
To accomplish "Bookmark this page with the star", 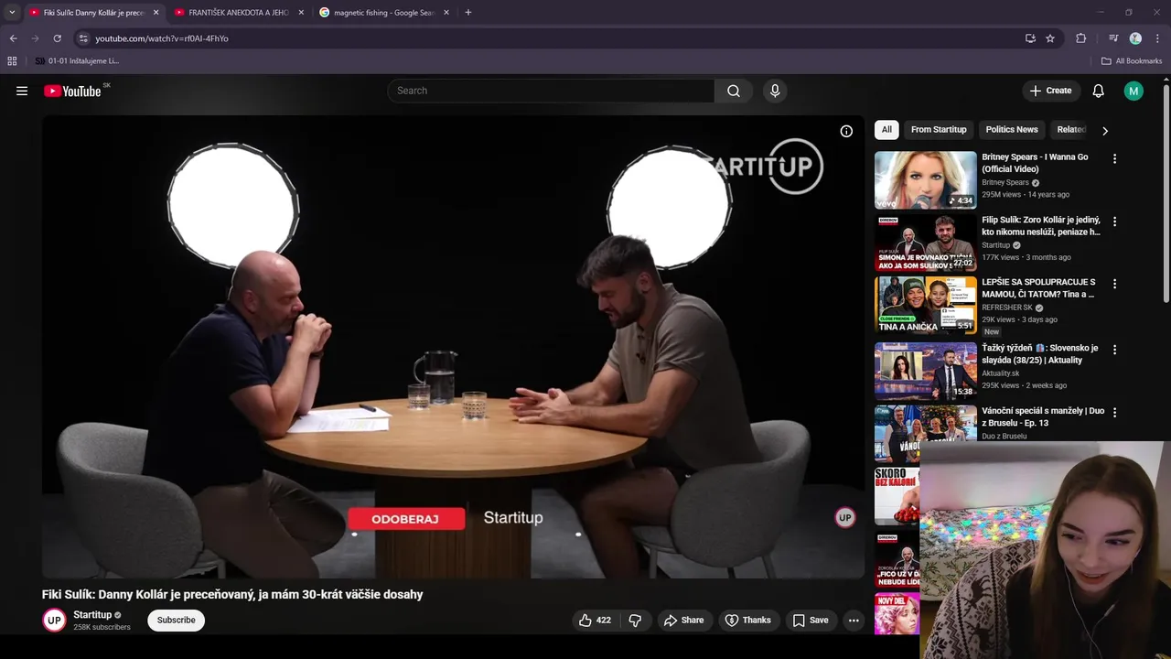I will click(x=1050, y=38).
